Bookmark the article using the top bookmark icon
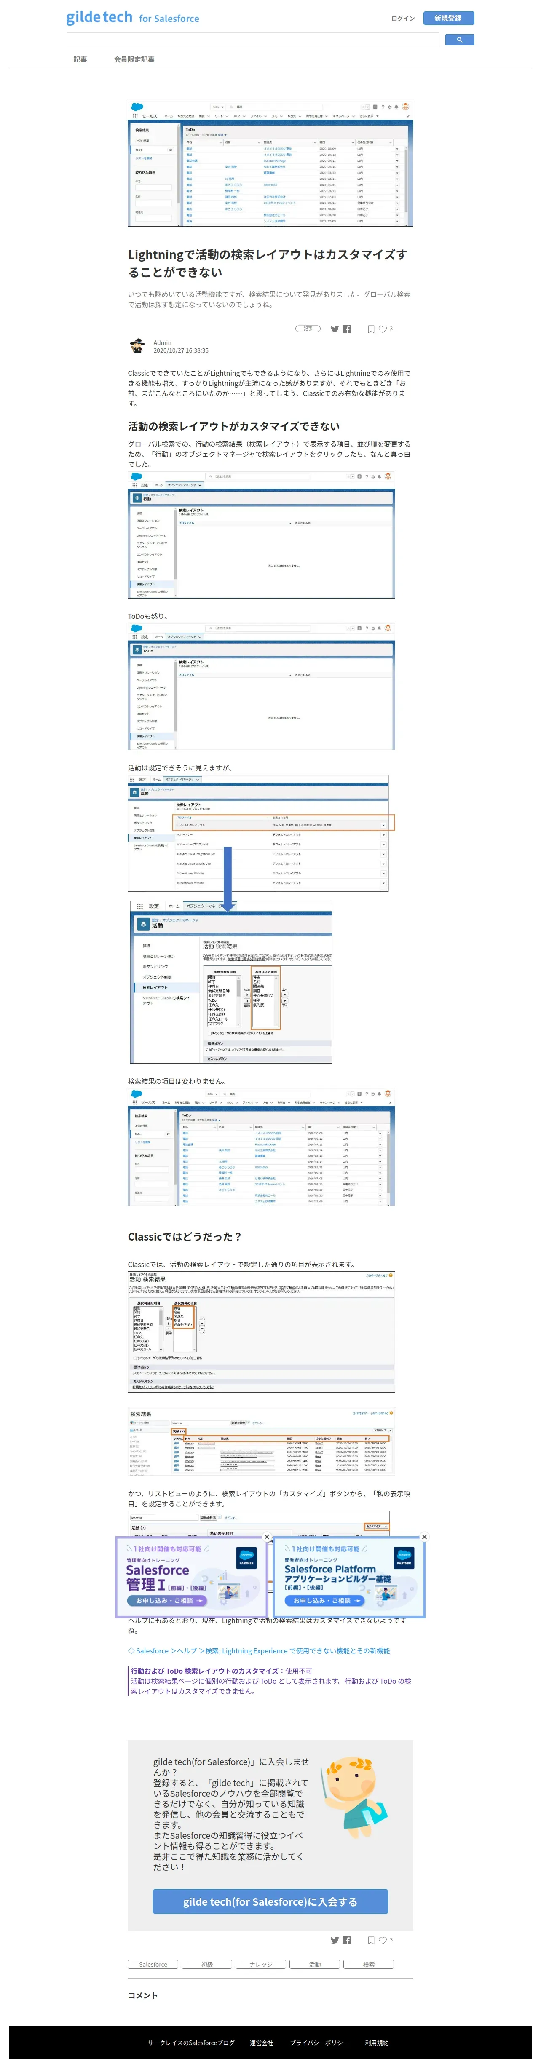This screenshot has width=541, height=2059. [x=371, y=329]
